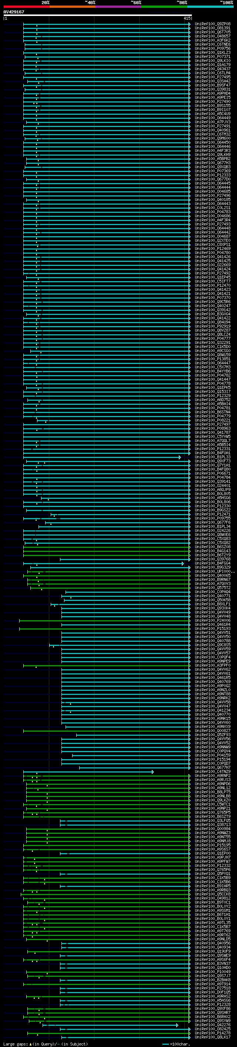
Task: Open hit UniRef100_Q575T2
Action: 212,587
